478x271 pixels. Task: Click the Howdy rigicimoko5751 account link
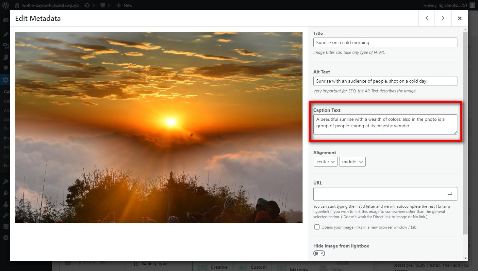(446, 5)
